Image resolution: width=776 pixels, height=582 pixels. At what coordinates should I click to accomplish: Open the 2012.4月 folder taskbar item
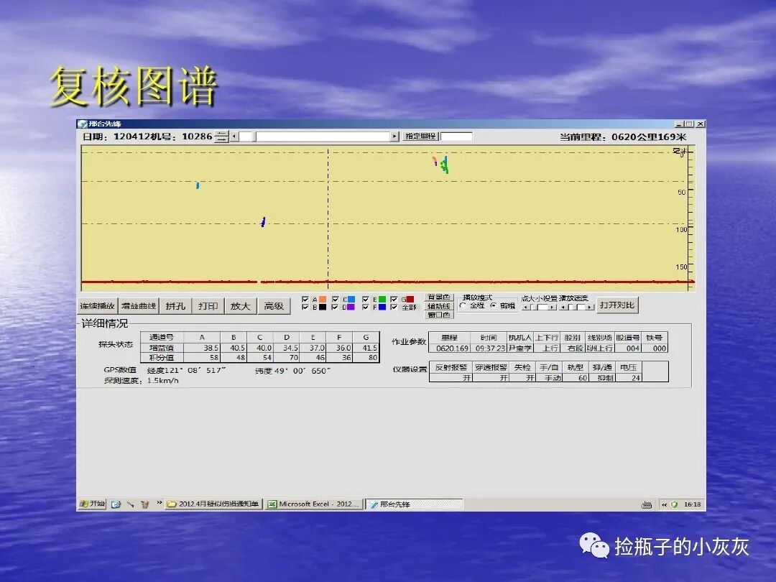[213, 504]
